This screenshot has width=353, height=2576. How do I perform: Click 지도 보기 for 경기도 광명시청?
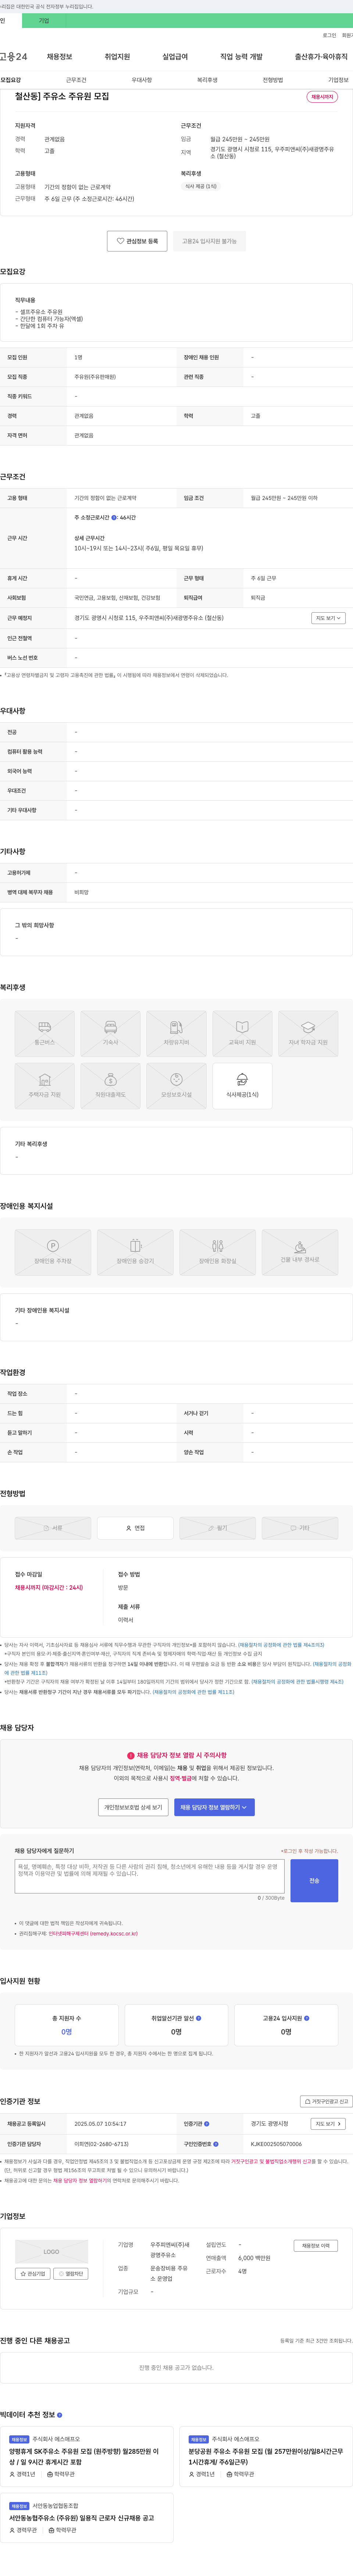(x=328, y=2124)
